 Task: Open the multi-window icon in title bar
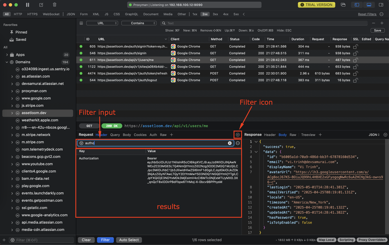[x=343, y=5]
